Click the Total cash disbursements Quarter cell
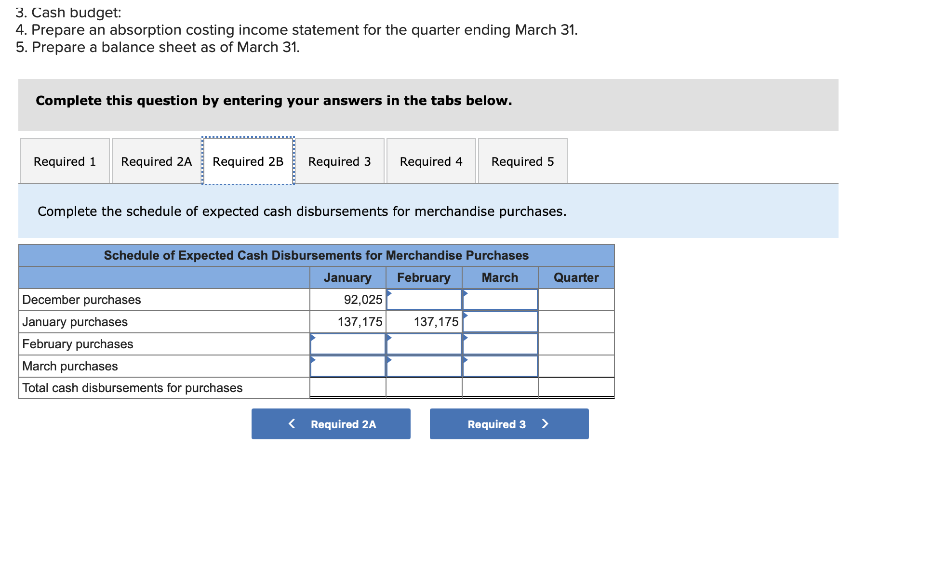The height and width of the screenshot is (579, 933). (575, 388)
